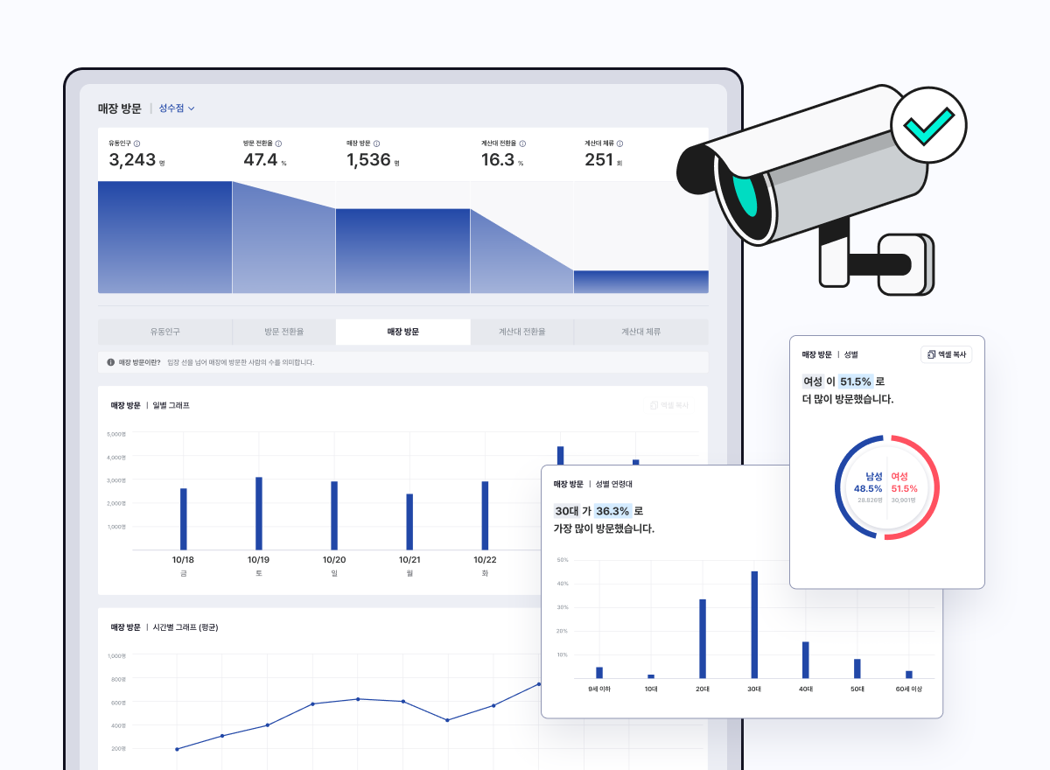This screenshot has width=1050, height=770.
Task: Click the 20대 bar in age chart
Action: pyautogui.click(x=703, y=639)
